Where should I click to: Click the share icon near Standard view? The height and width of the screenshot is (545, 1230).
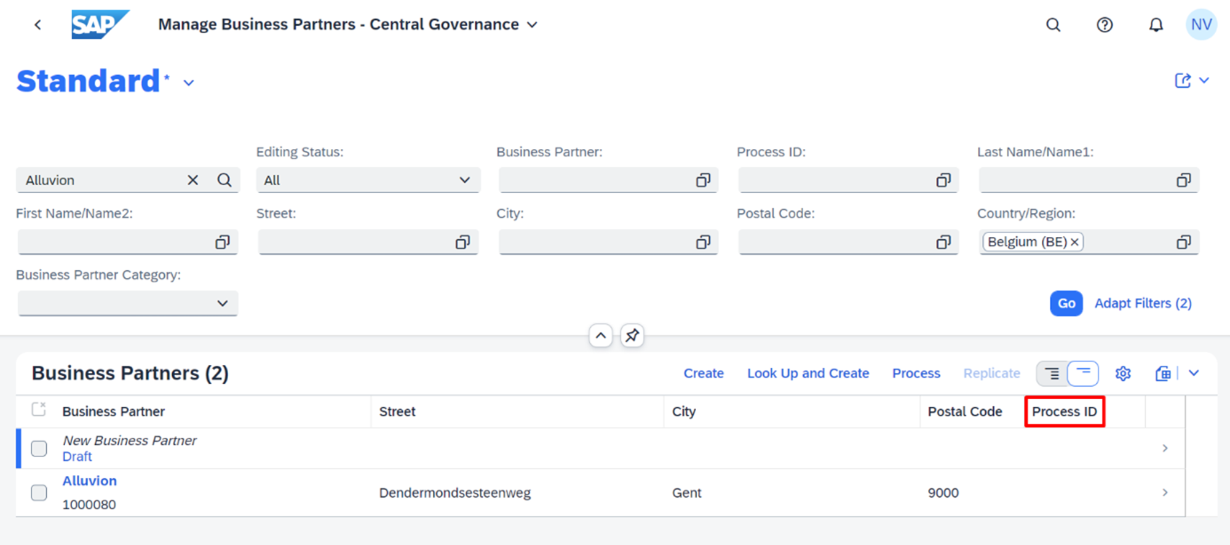click(x=1183, y=81)
